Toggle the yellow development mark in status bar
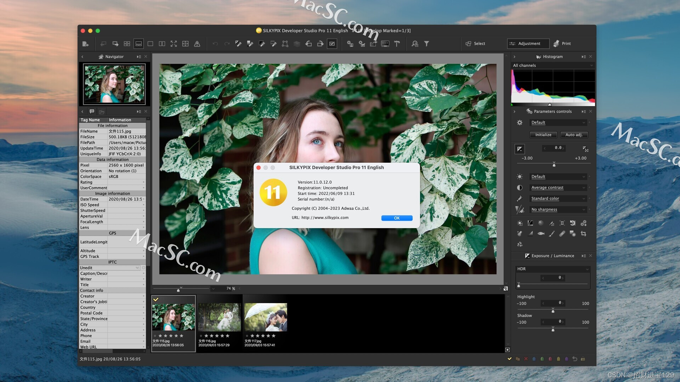The height and width of the screenshot is (382, 680). 509,359
